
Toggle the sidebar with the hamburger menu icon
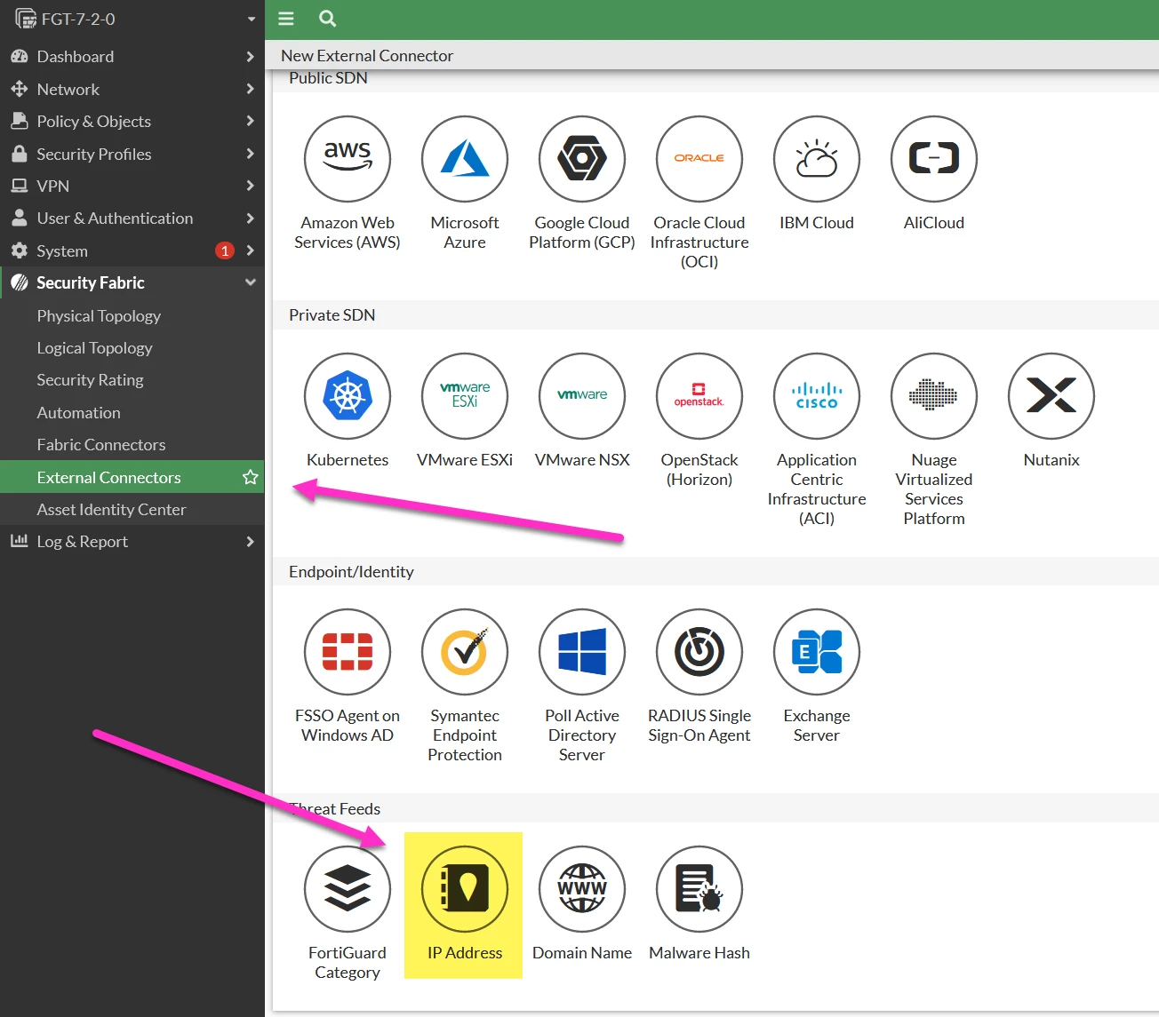(x=286, y=19)
